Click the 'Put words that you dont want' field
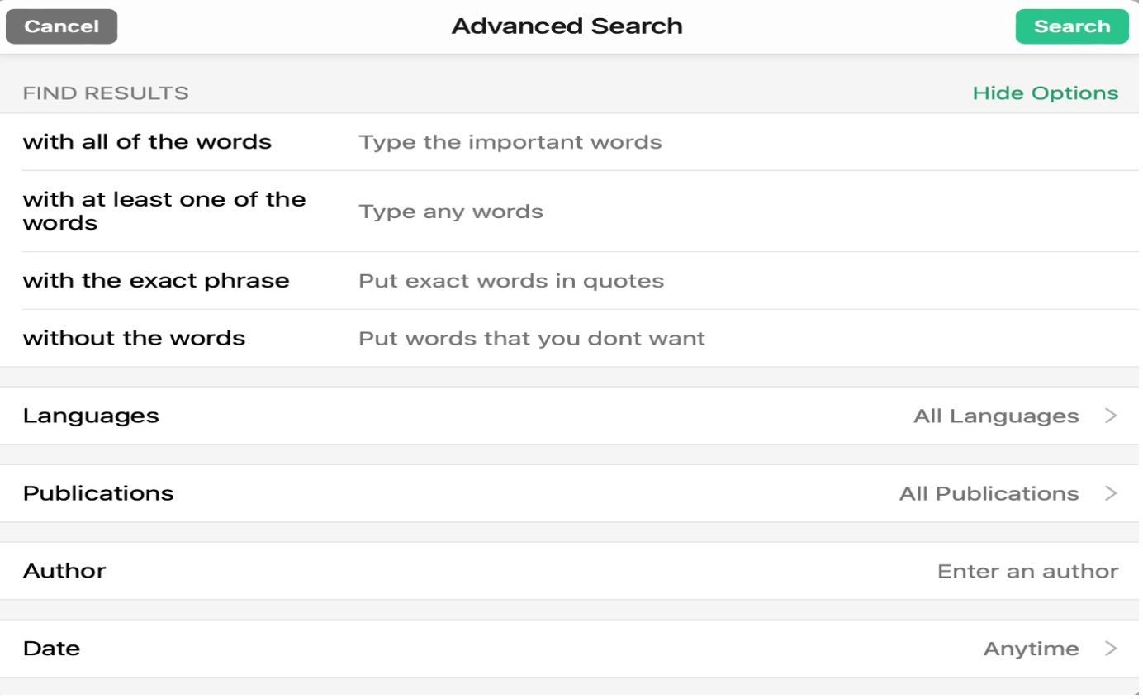 pos(737,339)
